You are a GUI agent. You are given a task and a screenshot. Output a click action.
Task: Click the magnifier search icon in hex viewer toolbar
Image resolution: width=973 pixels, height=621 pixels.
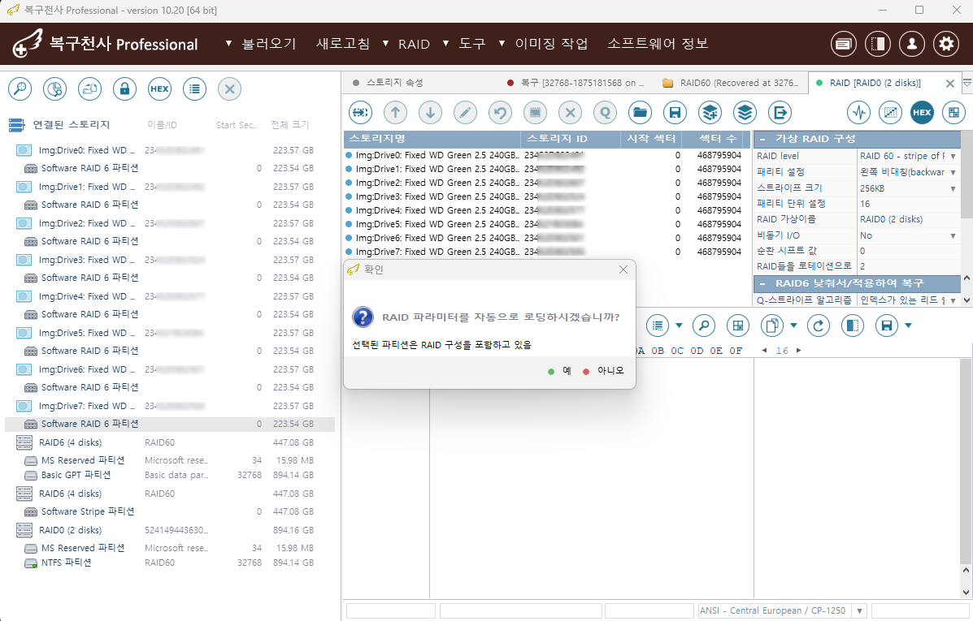tap(704, 326)
